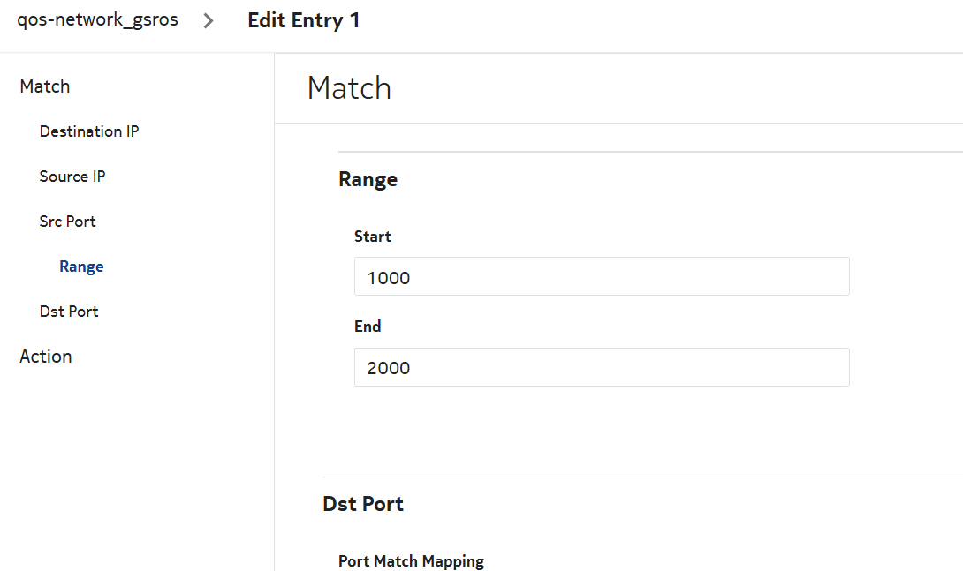Image resolution: width=963 pixels, height=571 pixels.
Task: Jump to Destination IP section in sidebar
Action: [x=89, y=131]
